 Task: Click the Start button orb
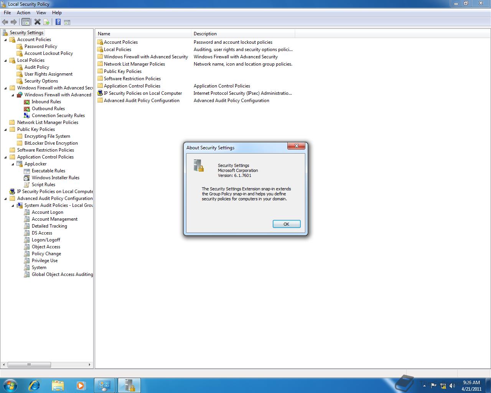(x=10, y=385)
